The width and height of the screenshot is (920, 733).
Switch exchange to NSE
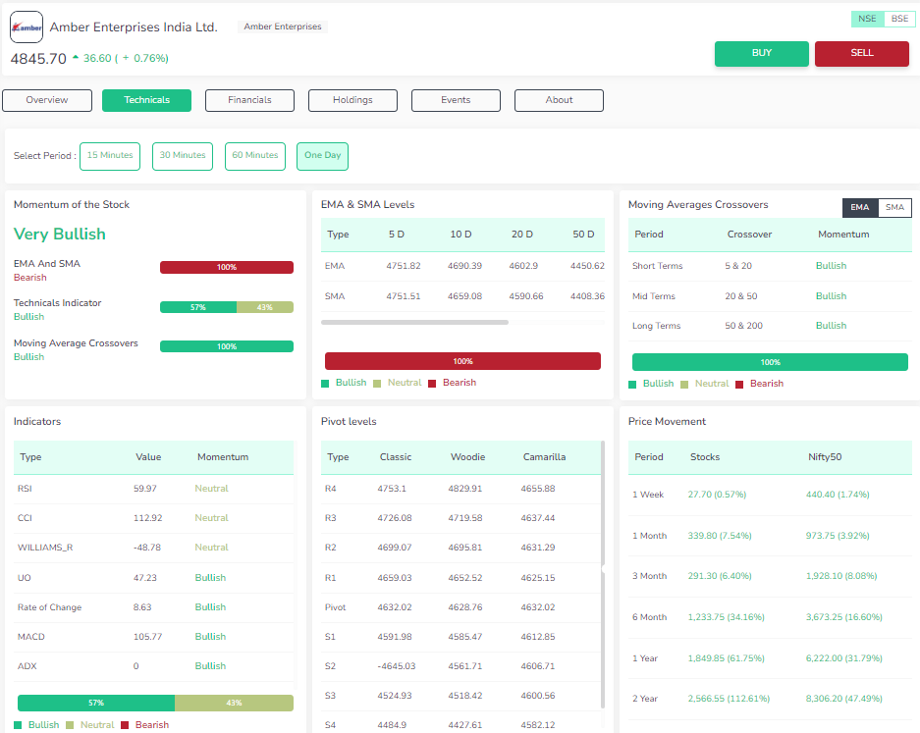point(867,19)
